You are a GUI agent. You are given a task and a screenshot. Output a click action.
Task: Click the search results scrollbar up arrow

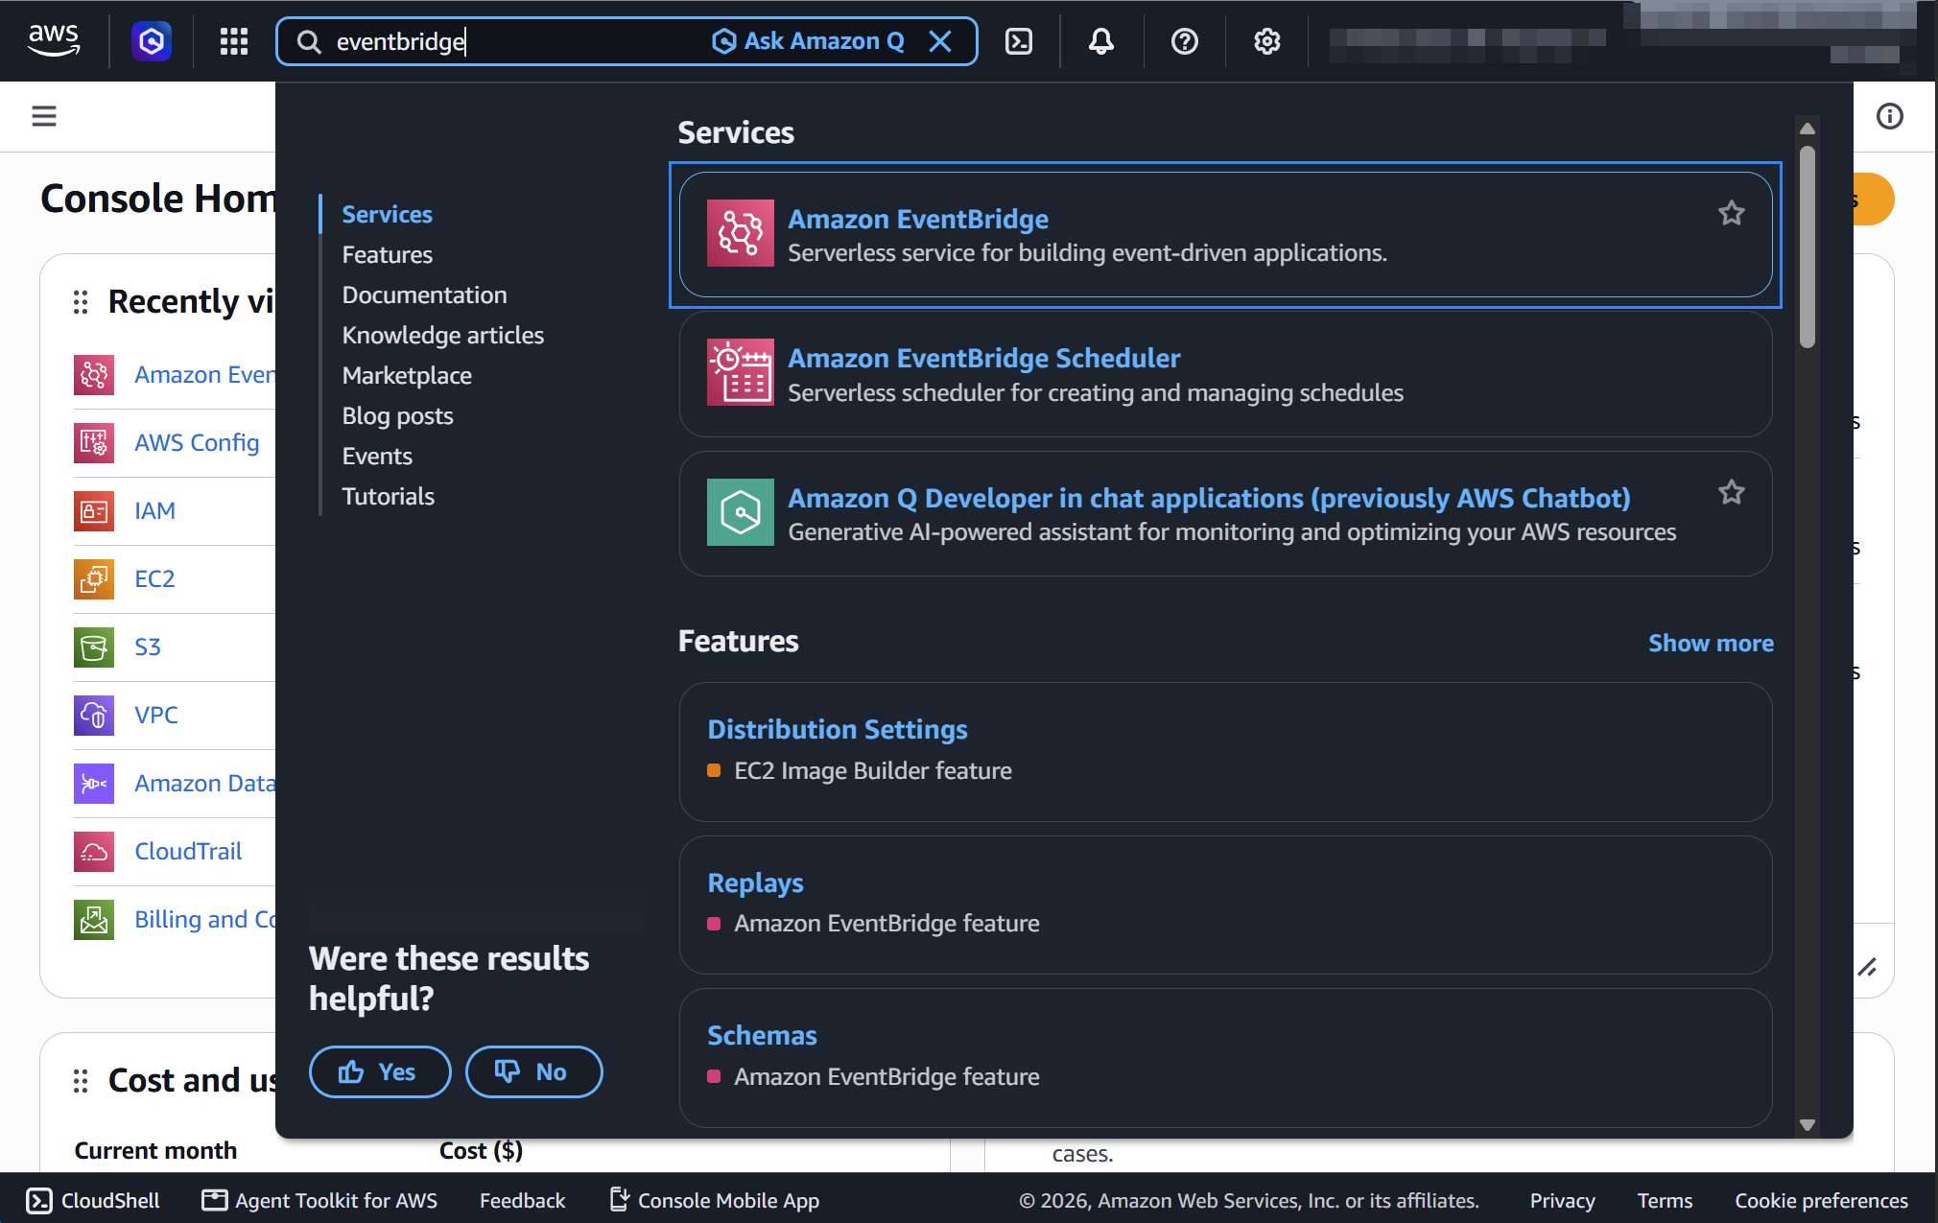pyautogui.click(x=1808, y=129)
